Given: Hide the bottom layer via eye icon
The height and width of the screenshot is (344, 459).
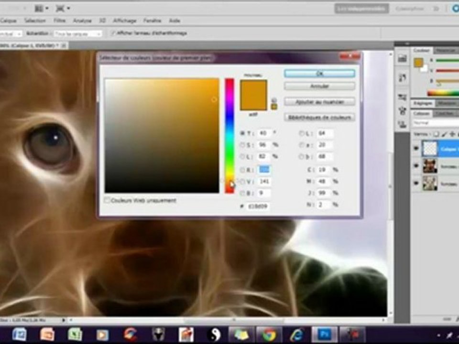Looking at the screenshot, I should click(x=416, y=183).
